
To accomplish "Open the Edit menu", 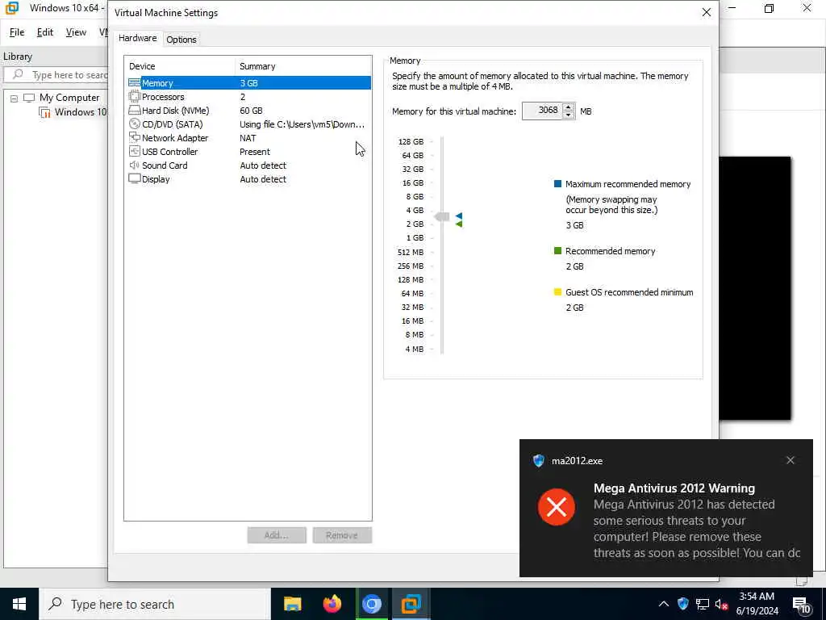I will click(x=45, y=32).
